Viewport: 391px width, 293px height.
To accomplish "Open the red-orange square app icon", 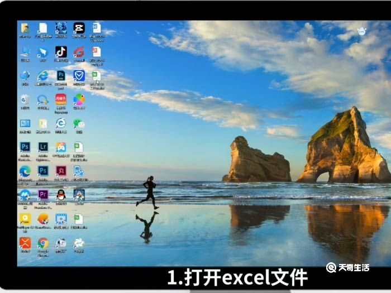I will point(61,100).
